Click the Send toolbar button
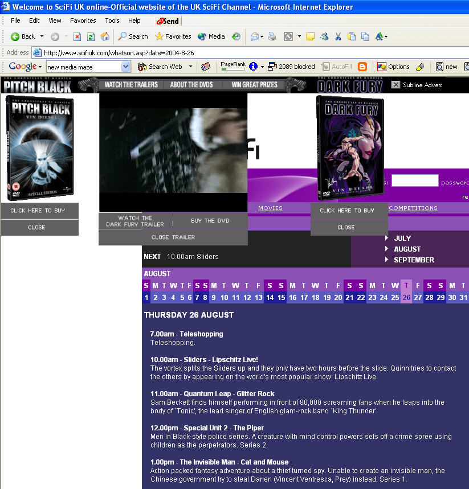 pyautogui.click(x=168, y=21)
